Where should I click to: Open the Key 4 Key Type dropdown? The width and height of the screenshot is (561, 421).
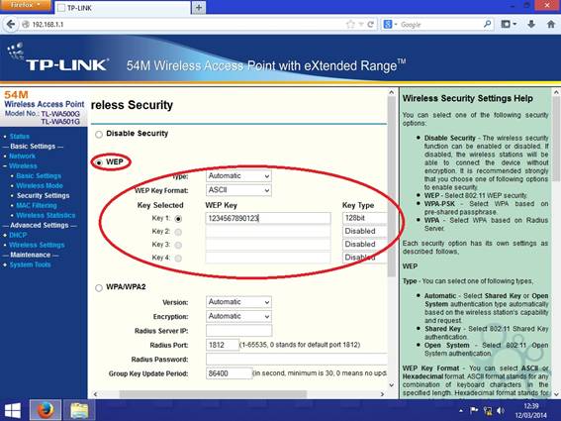[364, 258]
